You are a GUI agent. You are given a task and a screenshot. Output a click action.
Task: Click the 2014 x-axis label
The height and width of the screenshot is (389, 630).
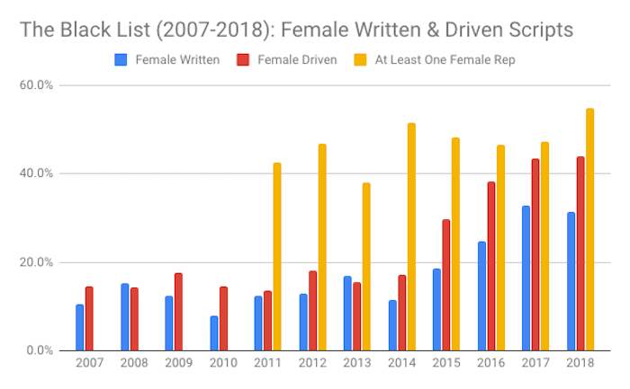point(401,363)
